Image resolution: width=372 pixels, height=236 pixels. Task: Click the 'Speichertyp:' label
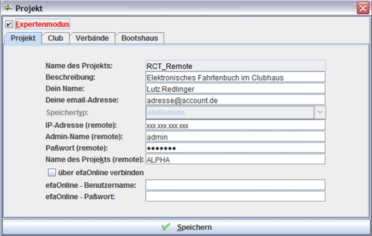67,113
